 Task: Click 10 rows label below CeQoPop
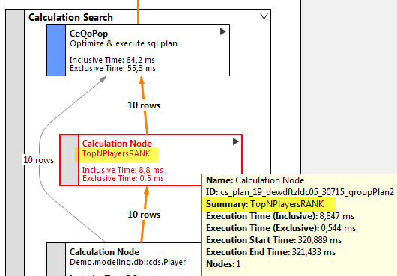(x=144, y=105)
